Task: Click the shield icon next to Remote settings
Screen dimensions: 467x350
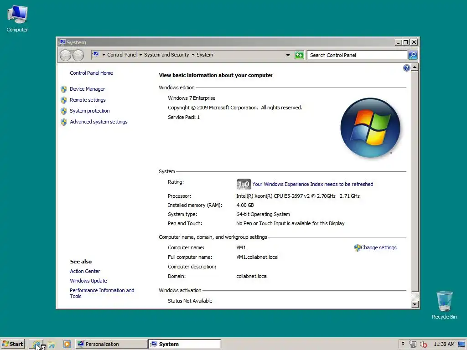Action: (64, 100)
